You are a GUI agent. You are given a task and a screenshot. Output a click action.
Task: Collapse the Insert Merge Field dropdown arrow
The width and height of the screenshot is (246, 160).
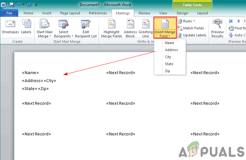(169, 36)
